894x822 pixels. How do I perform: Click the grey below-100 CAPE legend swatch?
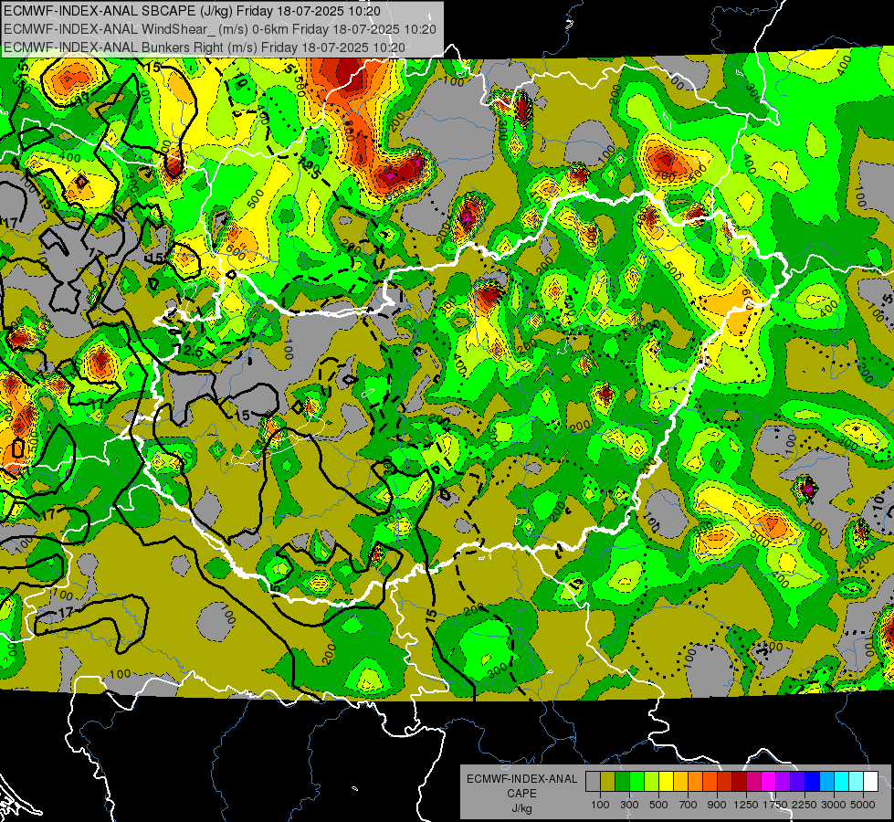pyautogui.click(x=593, y=782)
